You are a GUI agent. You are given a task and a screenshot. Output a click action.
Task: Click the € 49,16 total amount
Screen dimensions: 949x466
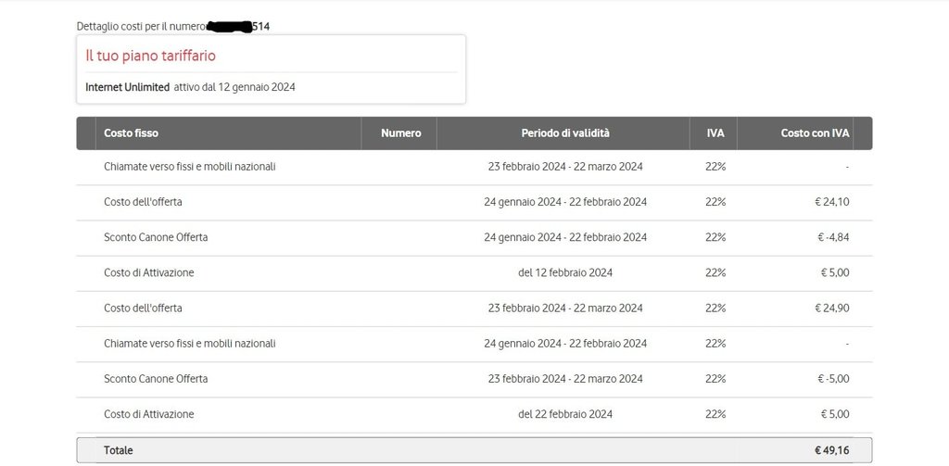(x=831, y=450)
